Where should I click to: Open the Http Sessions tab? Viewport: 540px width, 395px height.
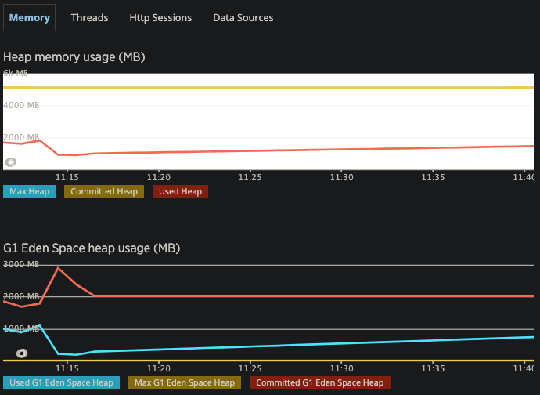pos(160,17)
